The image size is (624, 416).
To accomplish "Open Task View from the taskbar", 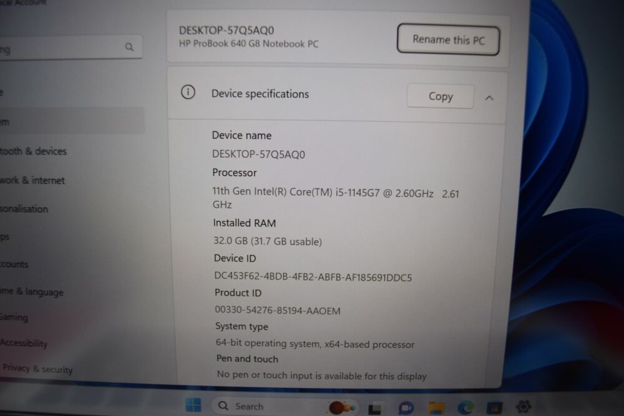I will coord(374,409).
